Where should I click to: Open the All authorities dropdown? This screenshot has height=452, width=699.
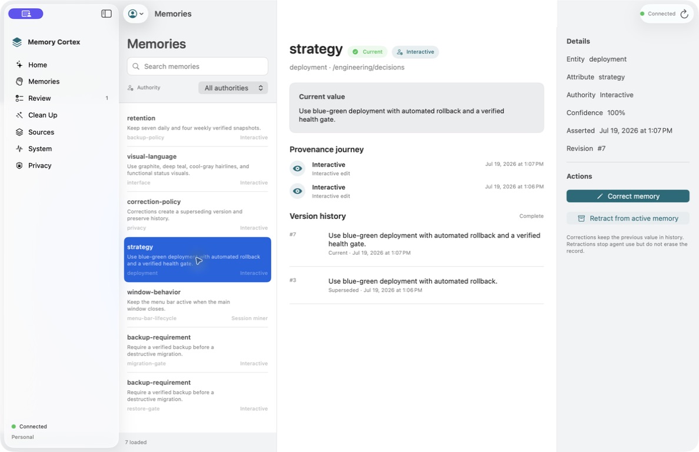[233, 88]
